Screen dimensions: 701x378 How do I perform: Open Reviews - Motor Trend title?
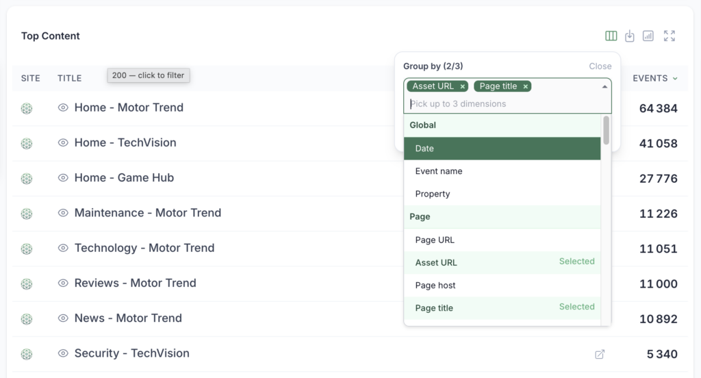pos(135,283)
